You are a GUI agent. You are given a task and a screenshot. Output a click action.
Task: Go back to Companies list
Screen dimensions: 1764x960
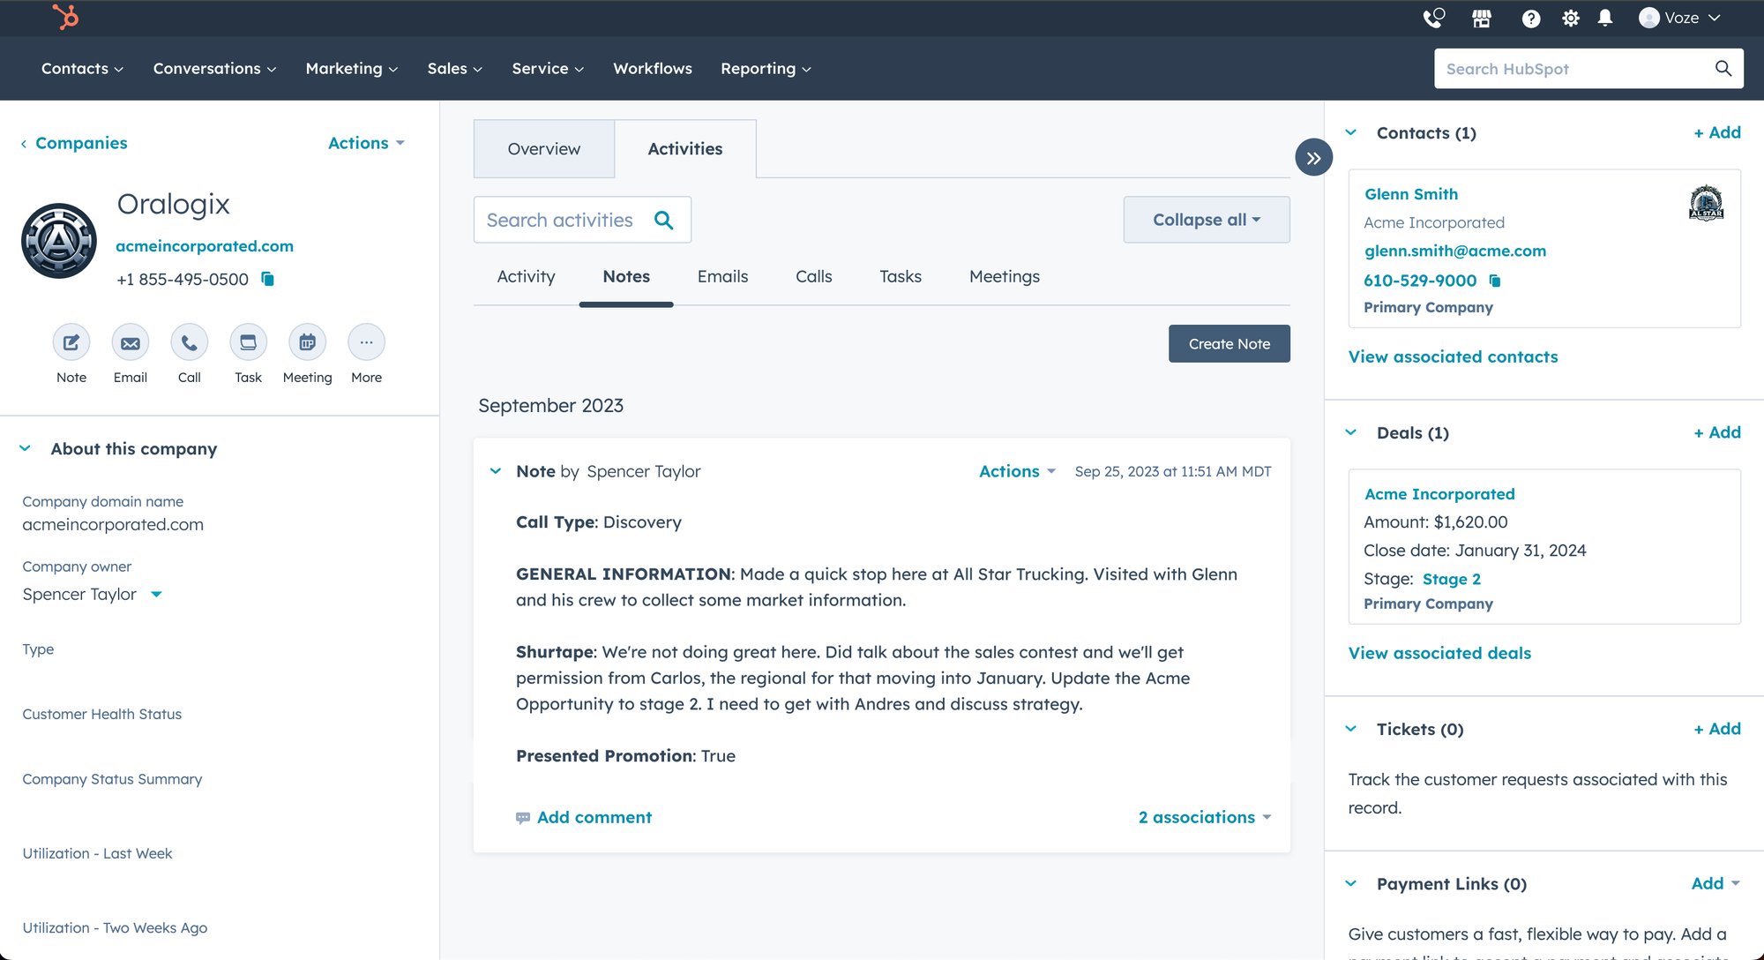pos(74,143)
